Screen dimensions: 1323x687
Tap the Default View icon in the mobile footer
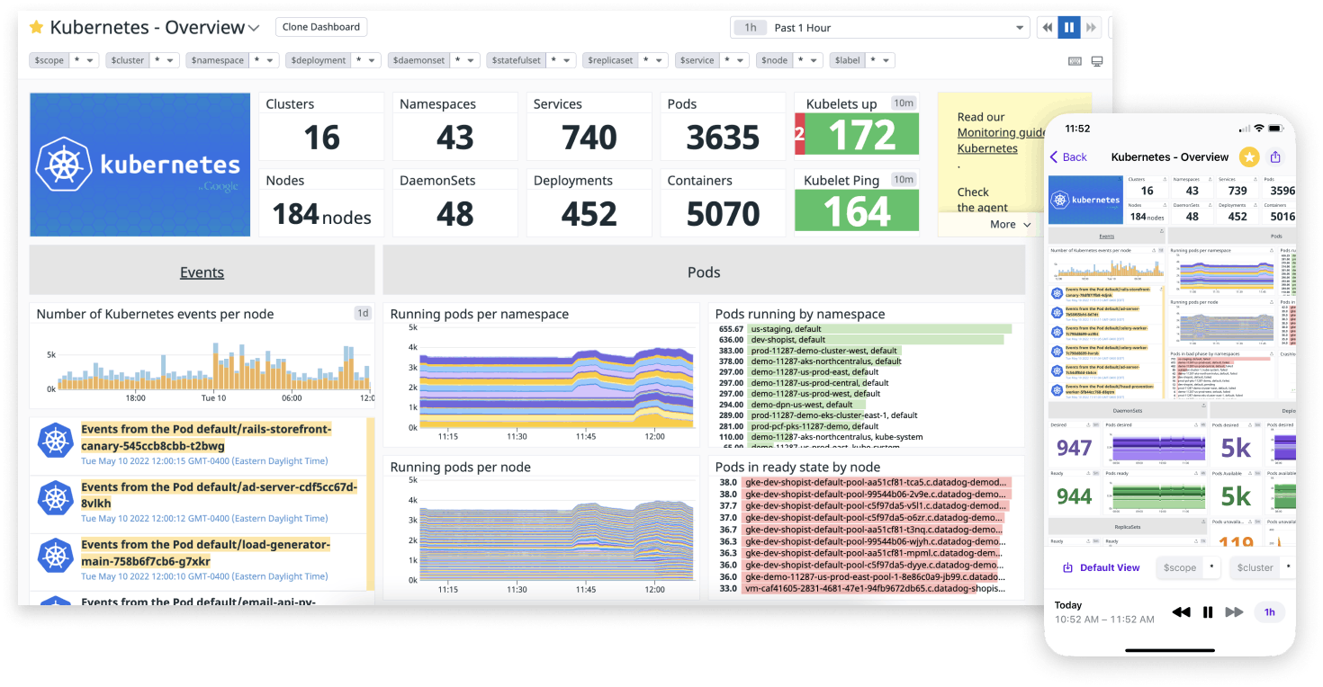pos(1067,567)
